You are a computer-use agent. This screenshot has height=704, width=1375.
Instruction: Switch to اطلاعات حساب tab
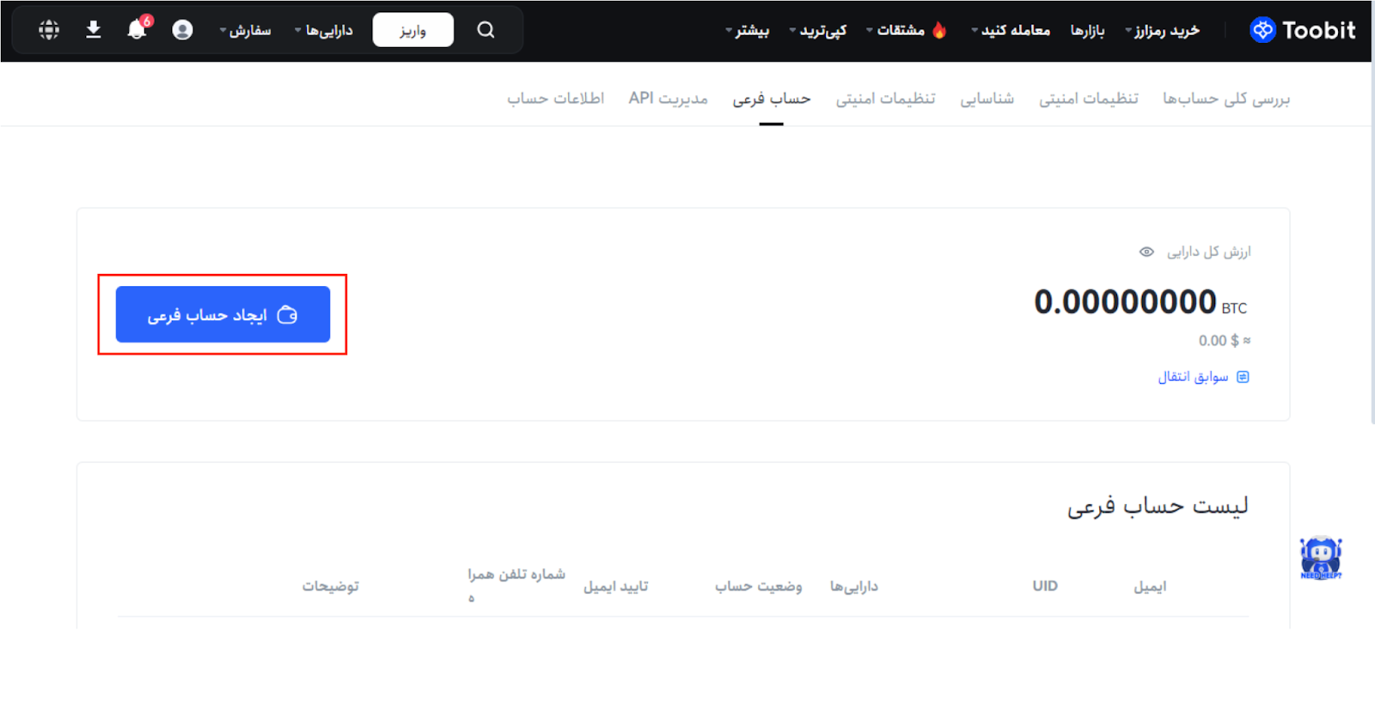tap(555, 99)
